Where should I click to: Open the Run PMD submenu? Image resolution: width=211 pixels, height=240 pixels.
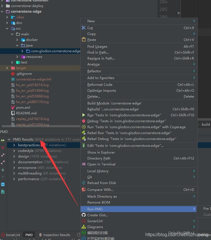point(139,209)
